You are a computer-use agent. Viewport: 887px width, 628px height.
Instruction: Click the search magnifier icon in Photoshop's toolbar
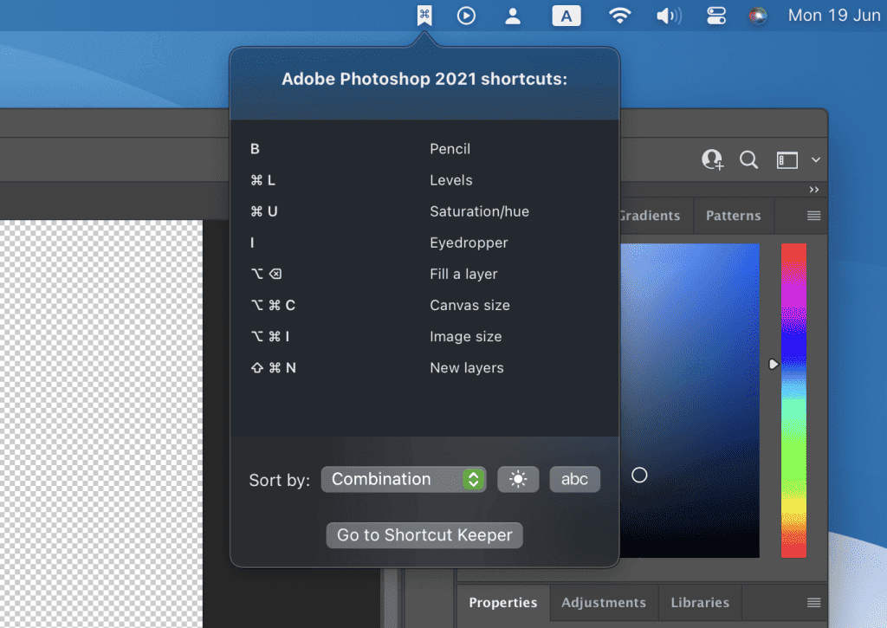748,159
